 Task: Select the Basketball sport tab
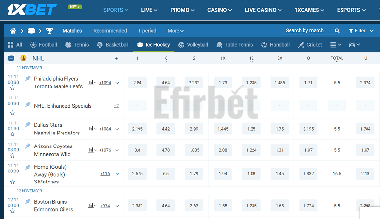pyautogui.click(x=113, y=45)
